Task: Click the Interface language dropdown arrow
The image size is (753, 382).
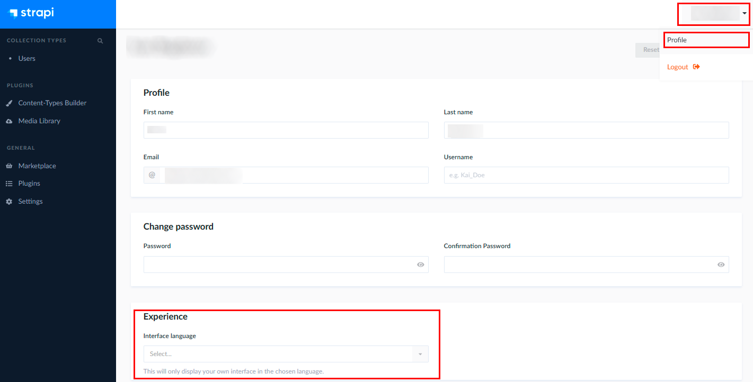Action: pos(420,354)
